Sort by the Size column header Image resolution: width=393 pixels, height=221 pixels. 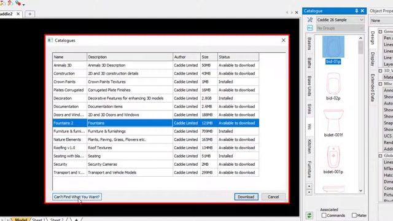(x=209, y=57)
